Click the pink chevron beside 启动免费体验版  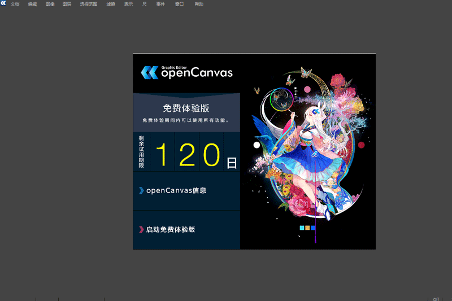pyautogui.click(x=141, y=230)
